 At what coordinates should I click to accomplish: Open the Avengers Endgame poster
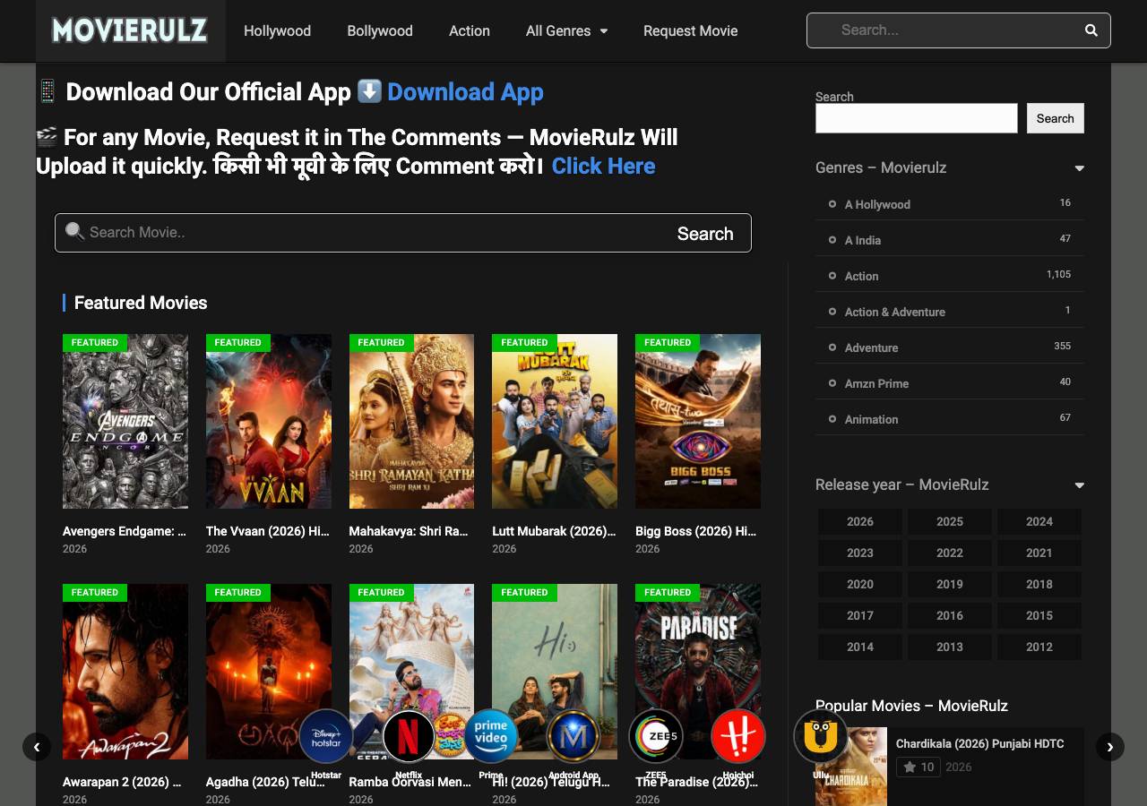click(x=125, y=422)
